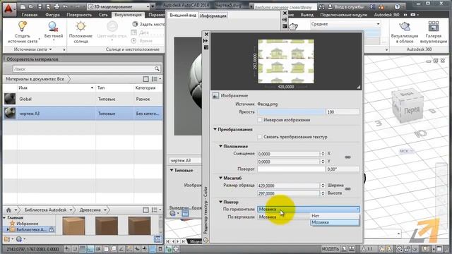452x254 pixels.
Task: Select Избранное in library tree
Action: tap(27, 224)
